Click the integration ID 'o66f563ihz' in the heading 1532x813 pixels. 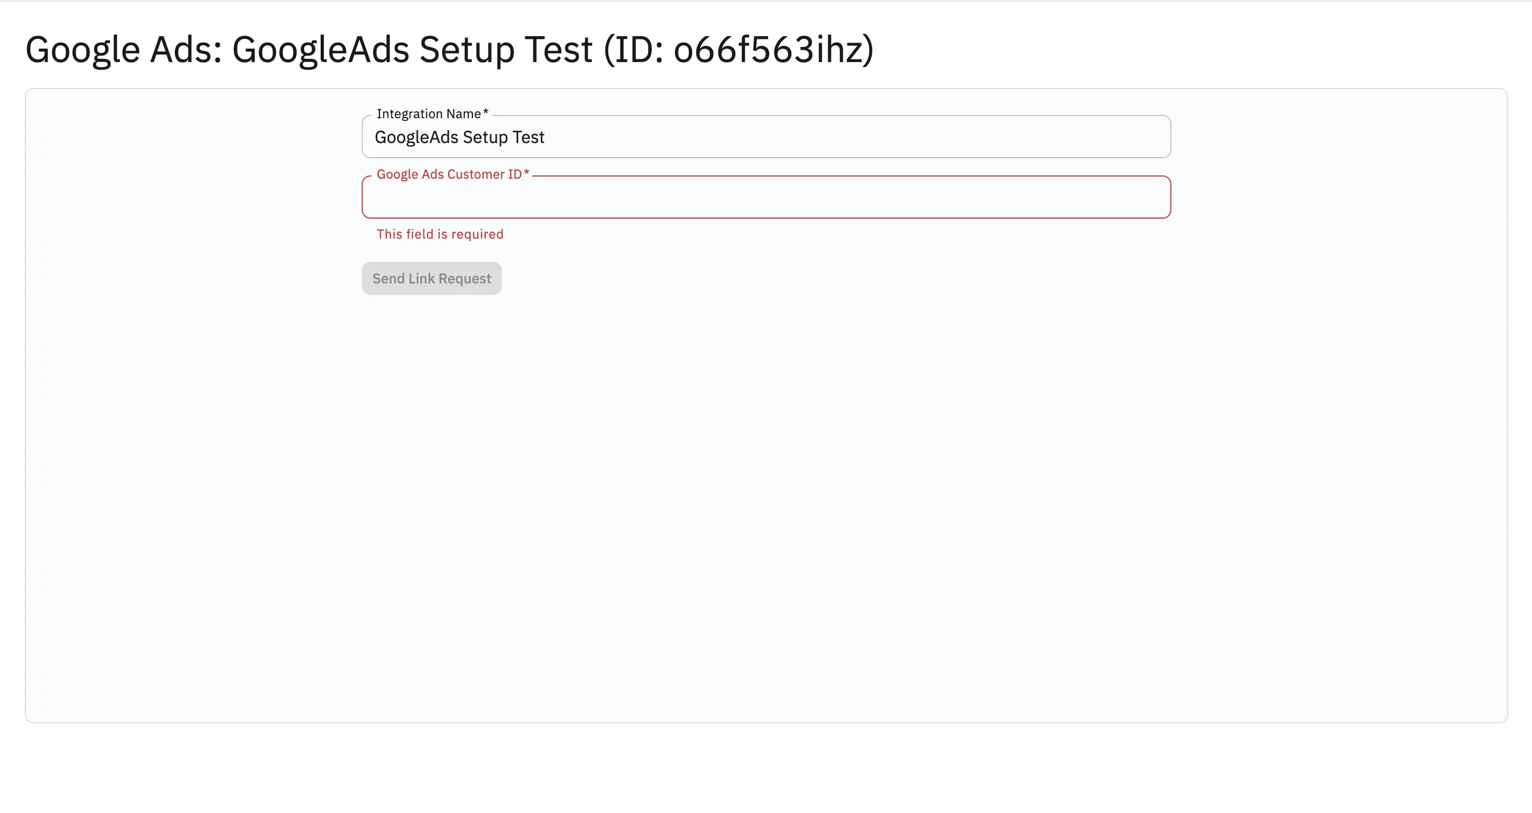[x=769, y=50]
